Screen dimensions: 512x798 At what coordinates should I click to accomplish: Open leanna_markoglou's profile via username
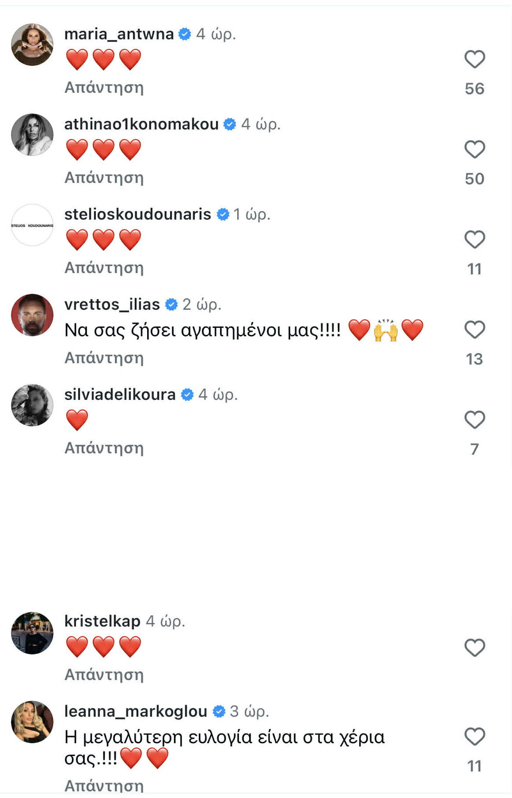136,711
